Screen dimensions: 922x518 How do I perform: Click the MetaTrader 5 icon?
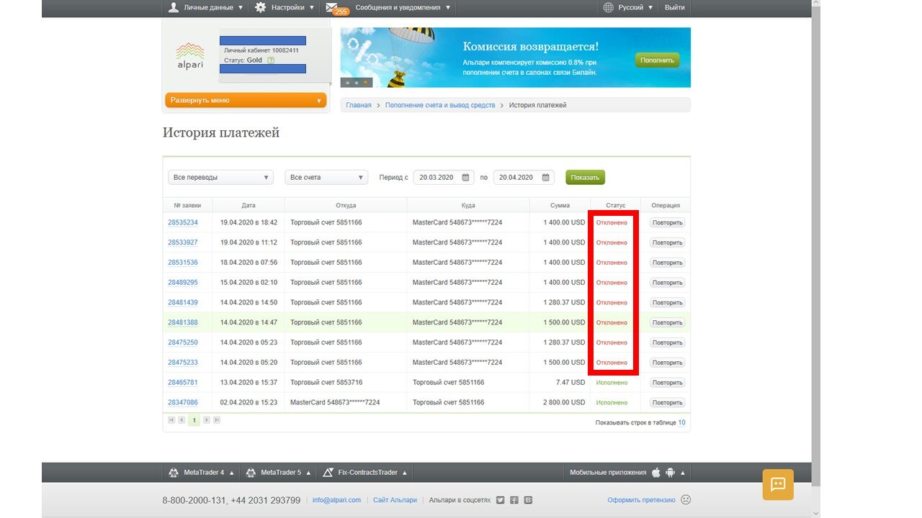click(251, 473)
